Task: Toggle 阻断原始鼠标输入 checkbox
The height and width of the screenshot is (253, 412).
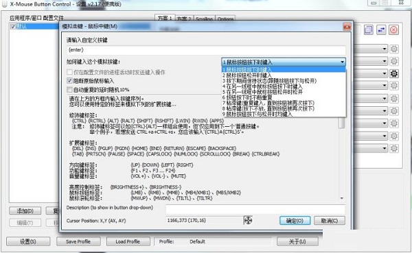Action: (x=69, y=81)
